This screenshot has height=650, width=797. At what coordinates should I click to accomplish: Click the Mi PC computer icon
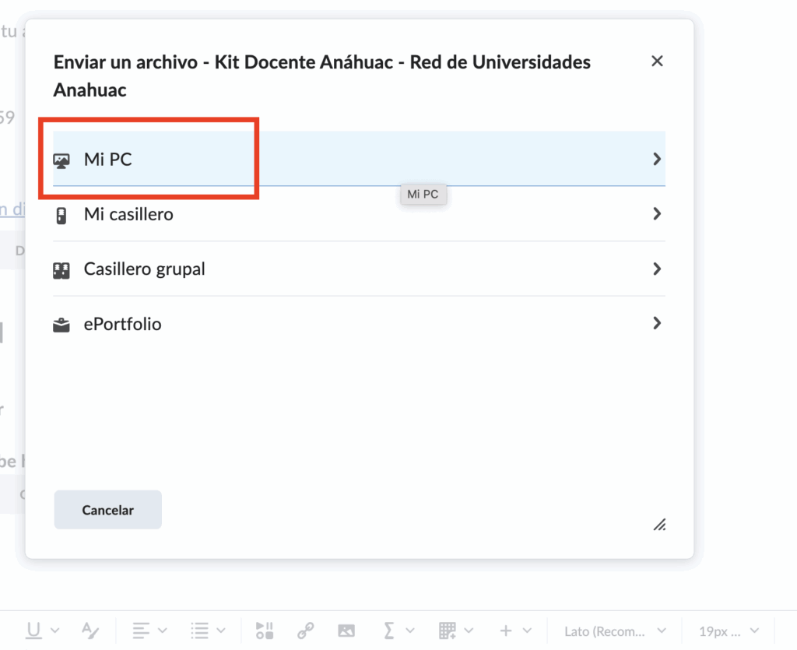pyautogui.click(x=61, y=160)
